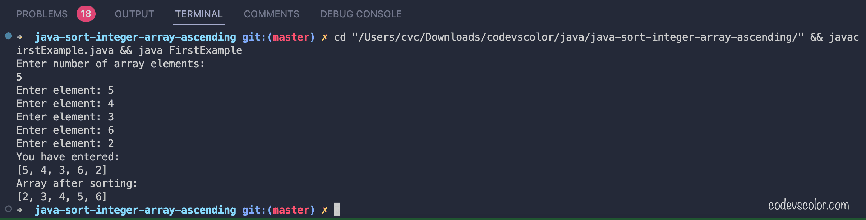Select the TERMINAL tab
The height and width of the screenshot is (220, 866).
tap(199, 14)
